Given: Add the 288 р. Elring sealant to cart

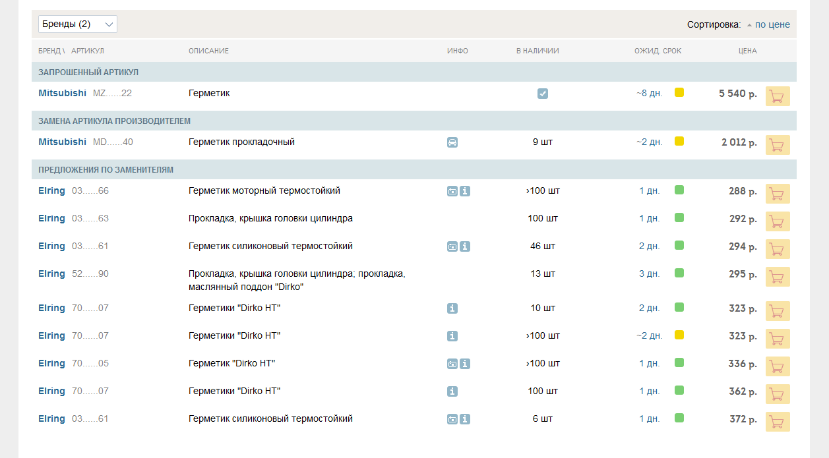Looking at the screenshot, I should pos(778,194).
